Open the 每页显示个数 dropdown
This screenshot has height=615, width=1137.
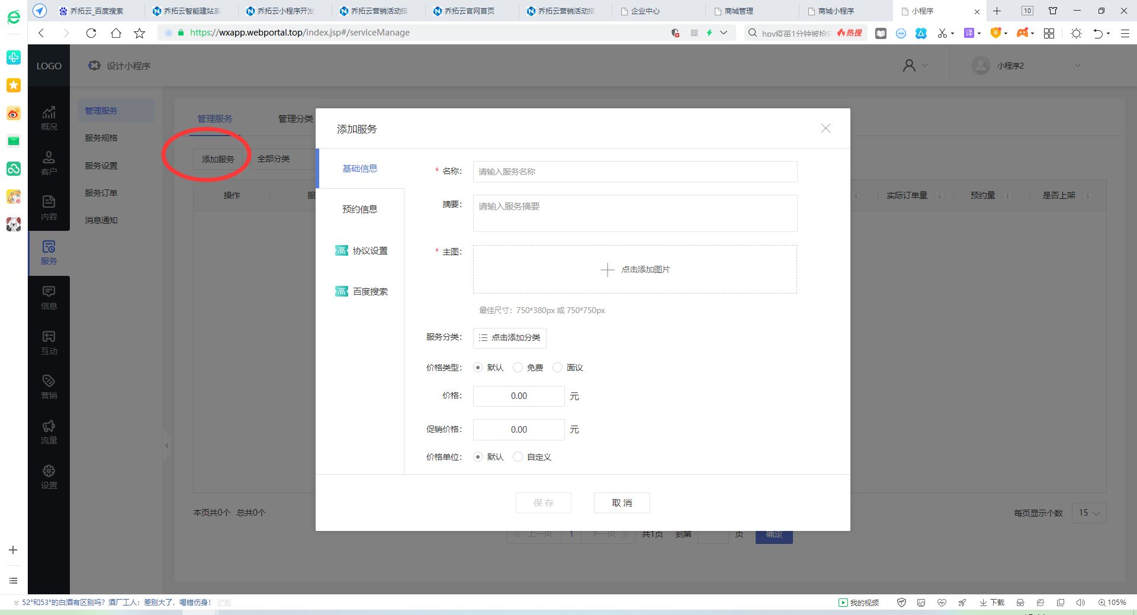(1088, 513)
